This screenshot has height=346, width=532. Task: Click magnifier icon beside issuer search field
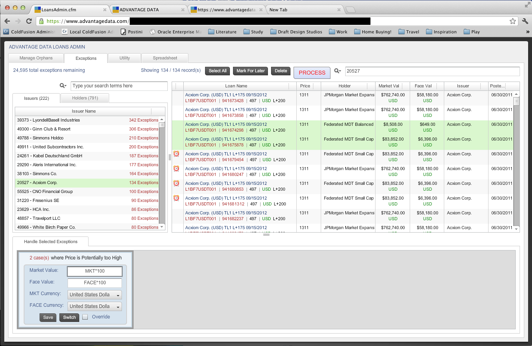click(x=63, y=86)
